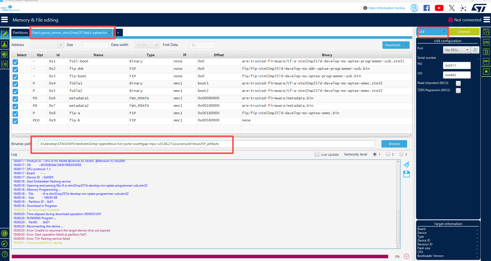This screenshot has width=491, height=261.
Task: Save the log with floppy icon
Action: [x=407, y=174]
